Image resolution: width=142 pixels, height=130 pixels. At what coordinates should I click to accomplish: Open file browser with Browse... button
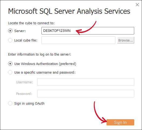pos(126,40)
